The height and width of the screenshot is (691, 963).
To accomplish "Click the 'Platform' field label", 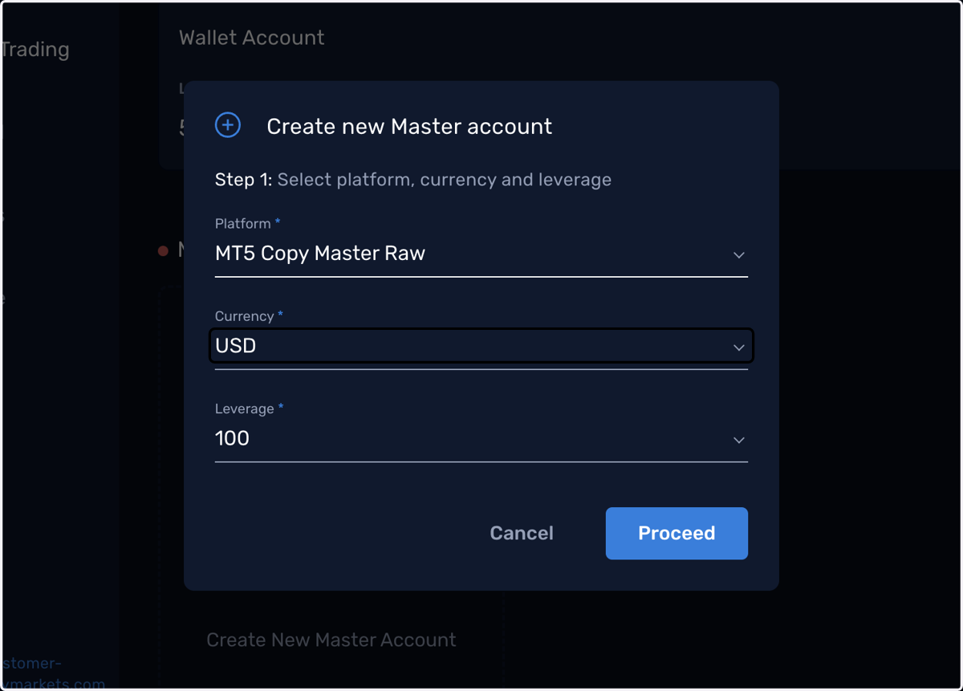I will pyautogui.click(x=243, y=223).
